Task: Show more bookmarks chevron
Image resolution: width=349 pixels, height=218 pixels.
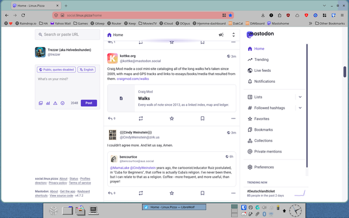Action: (310, 24)
